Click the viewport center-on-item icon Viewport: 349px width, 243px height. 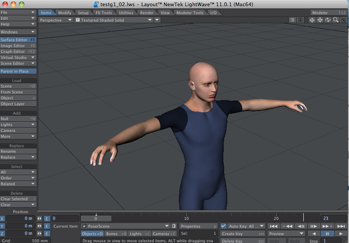pyautogui.click(x=312, y=20)
